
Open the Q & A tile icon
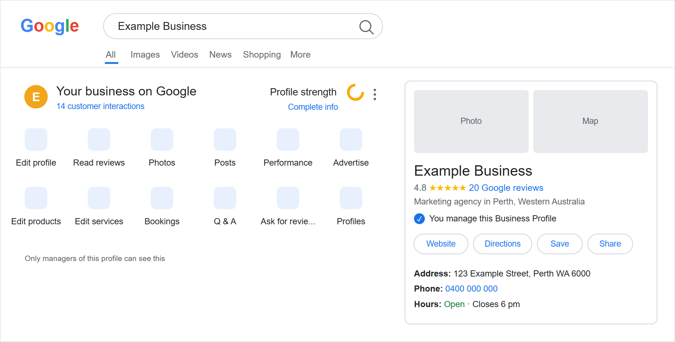tap(225, 198)
